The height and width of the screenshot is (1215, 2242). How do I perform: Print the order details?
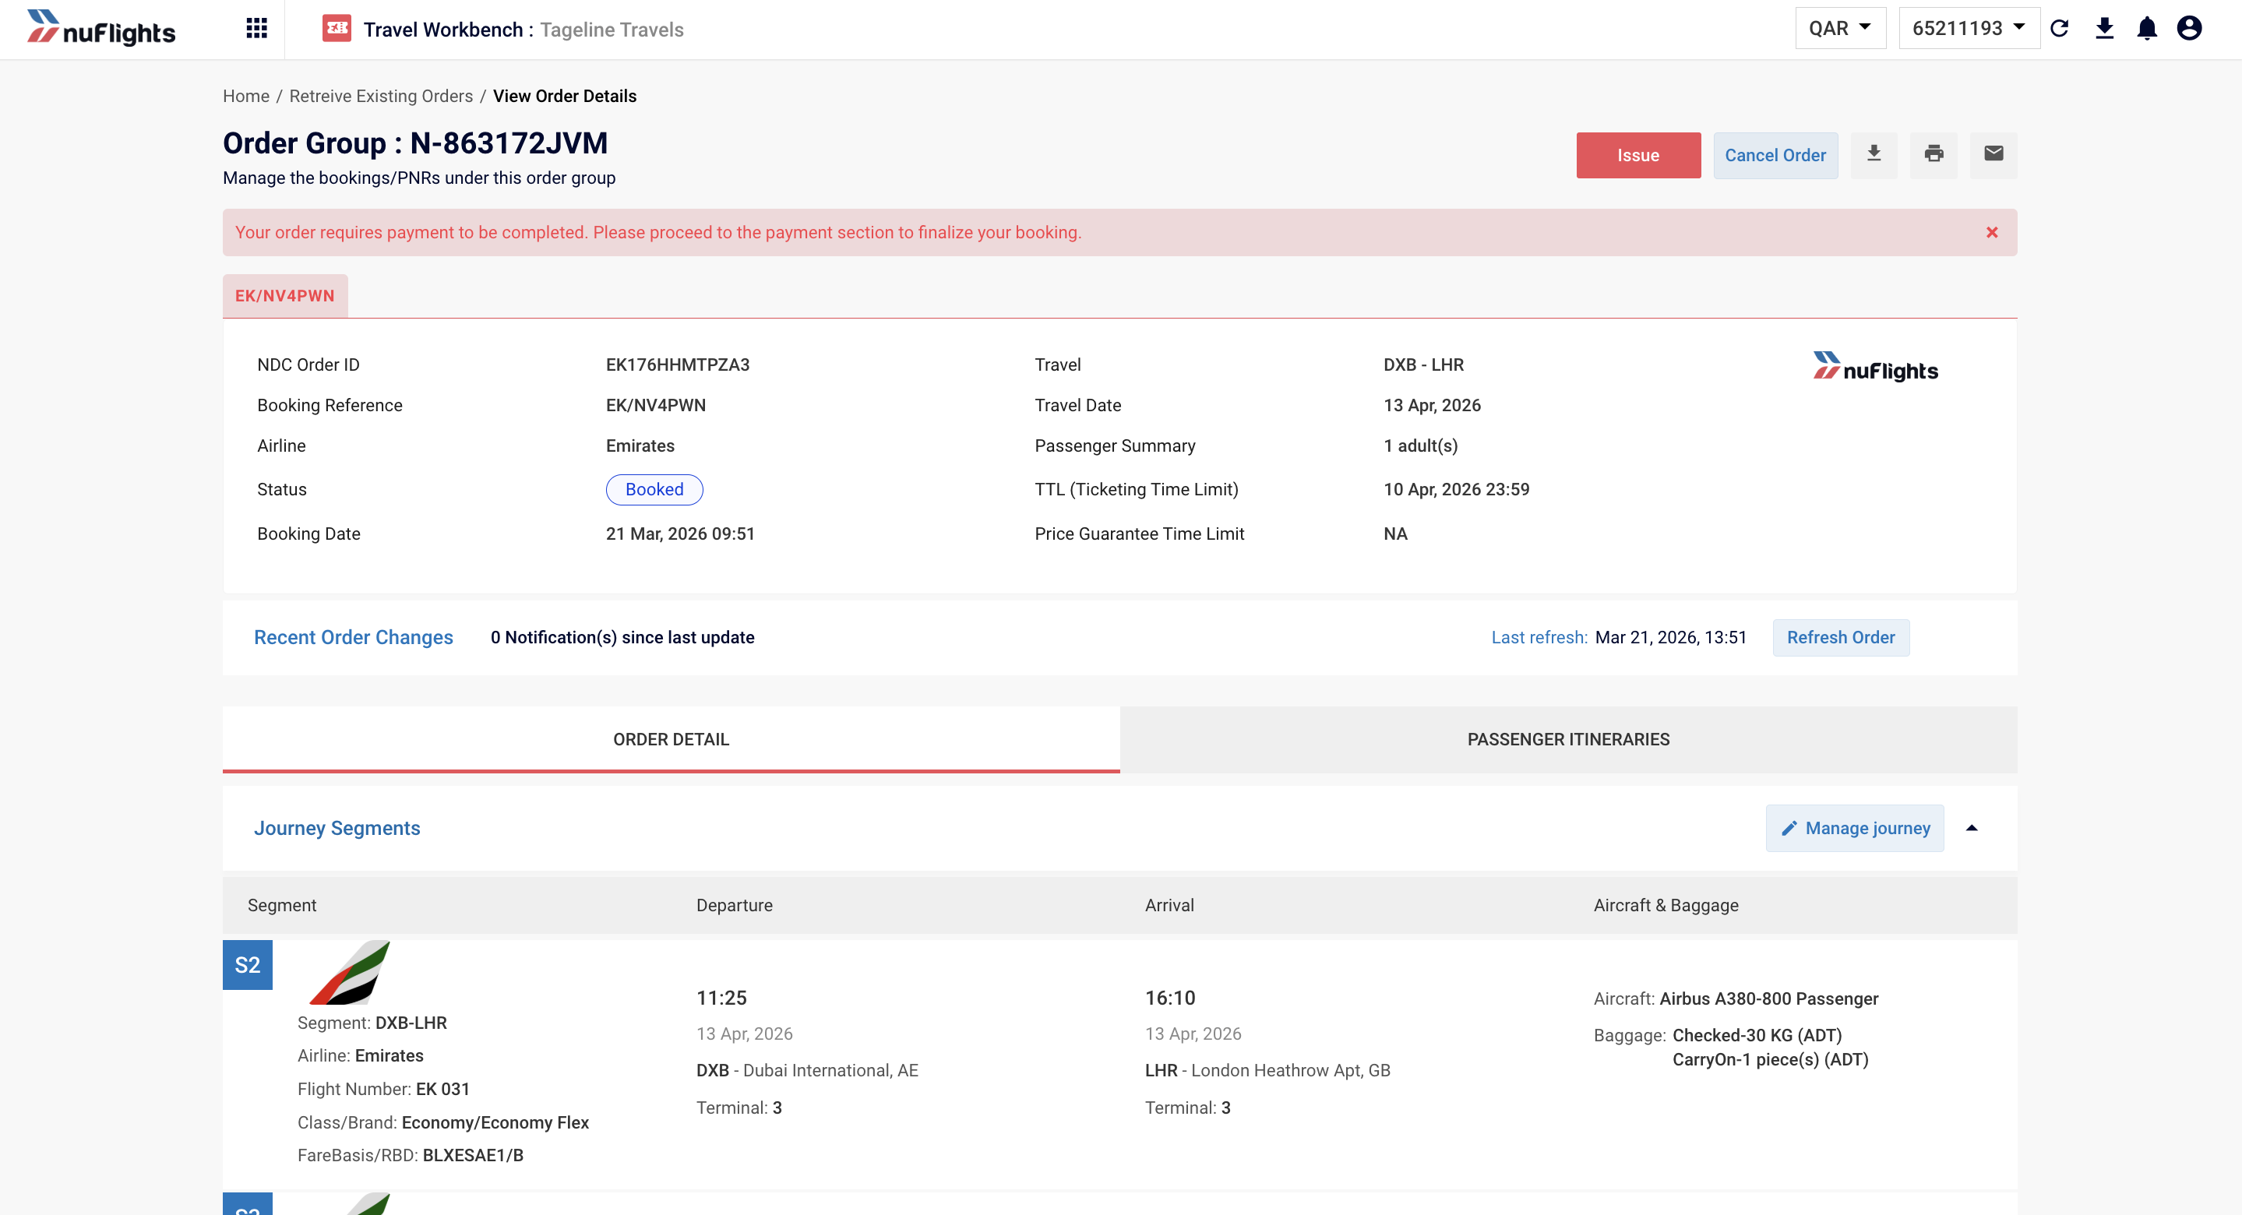point(1934,155)
